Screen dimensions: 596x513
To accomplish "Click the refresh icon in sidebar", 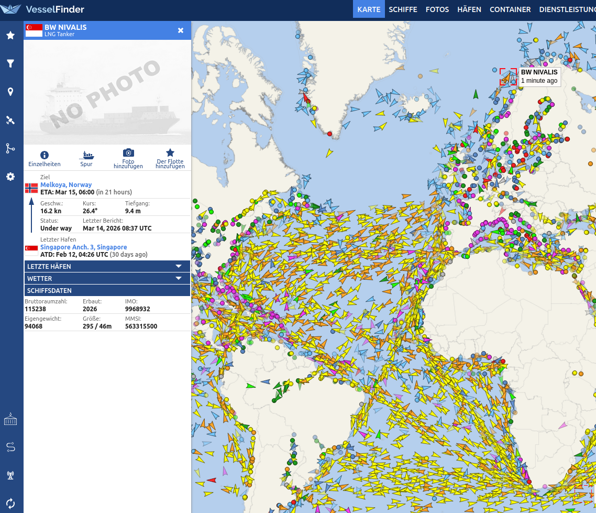I will (10, 503).
